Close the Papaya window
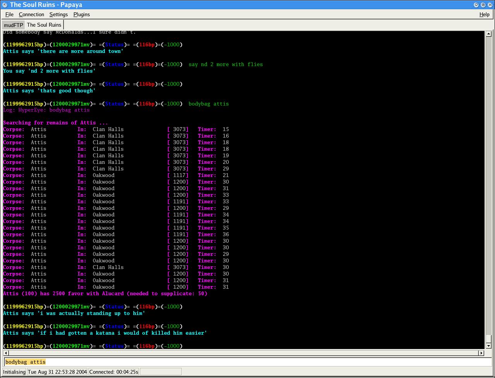Image resolution: width=495 pixels, height=378 pixels. click(x=490, y=5)
